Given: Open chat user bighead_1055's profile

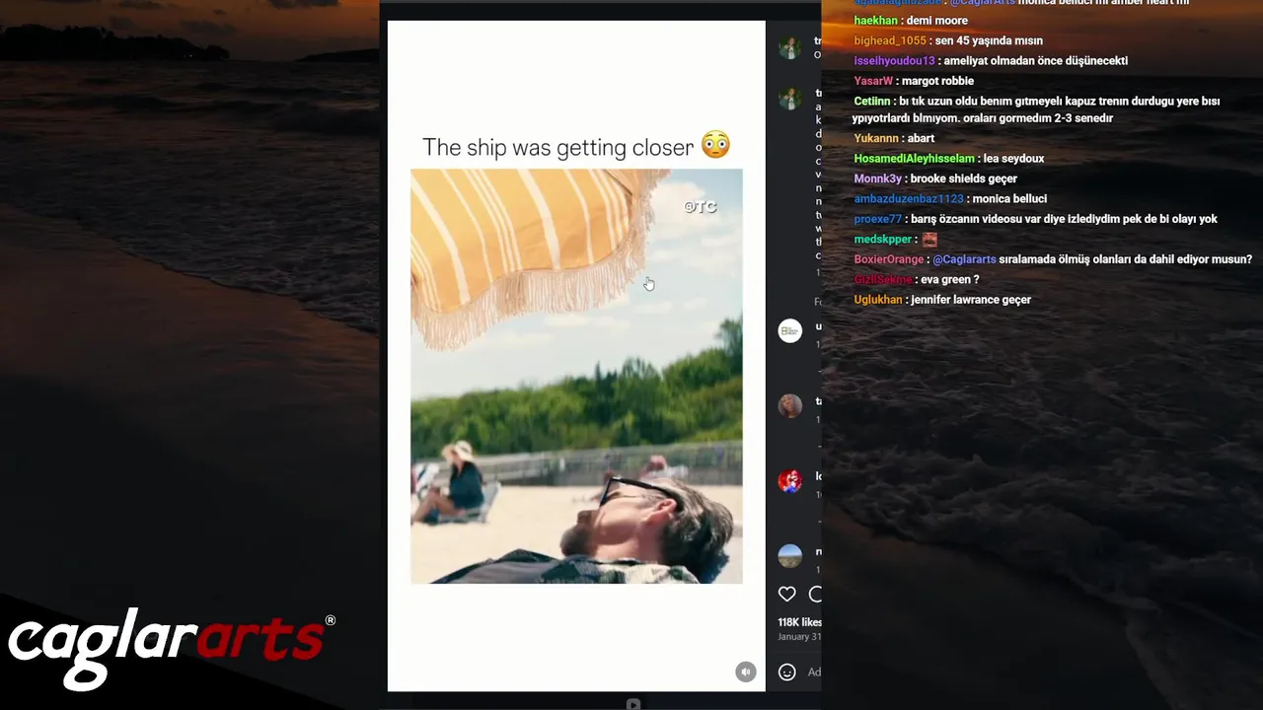Looking at the screenshot, I should click(x=890, y=40).
